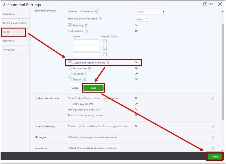
Task: Click the first custom field name input
Action: [86, 42]
